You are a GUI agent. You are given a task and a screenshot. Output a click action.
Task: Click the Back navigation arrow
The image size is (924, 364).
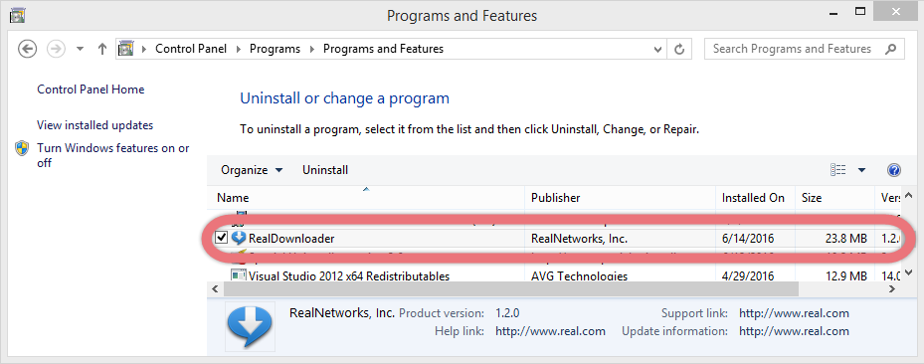28,49
